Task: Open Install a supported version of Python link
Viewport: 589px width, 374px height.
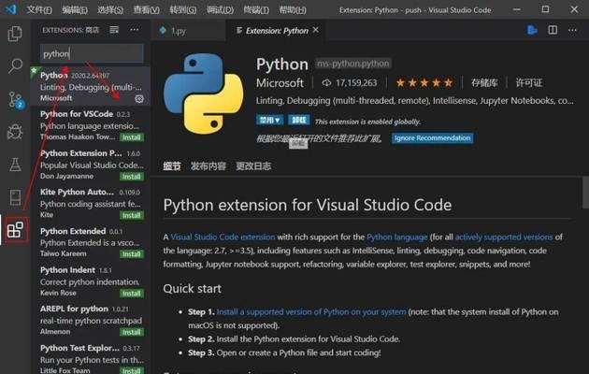Action: point(311,311)
